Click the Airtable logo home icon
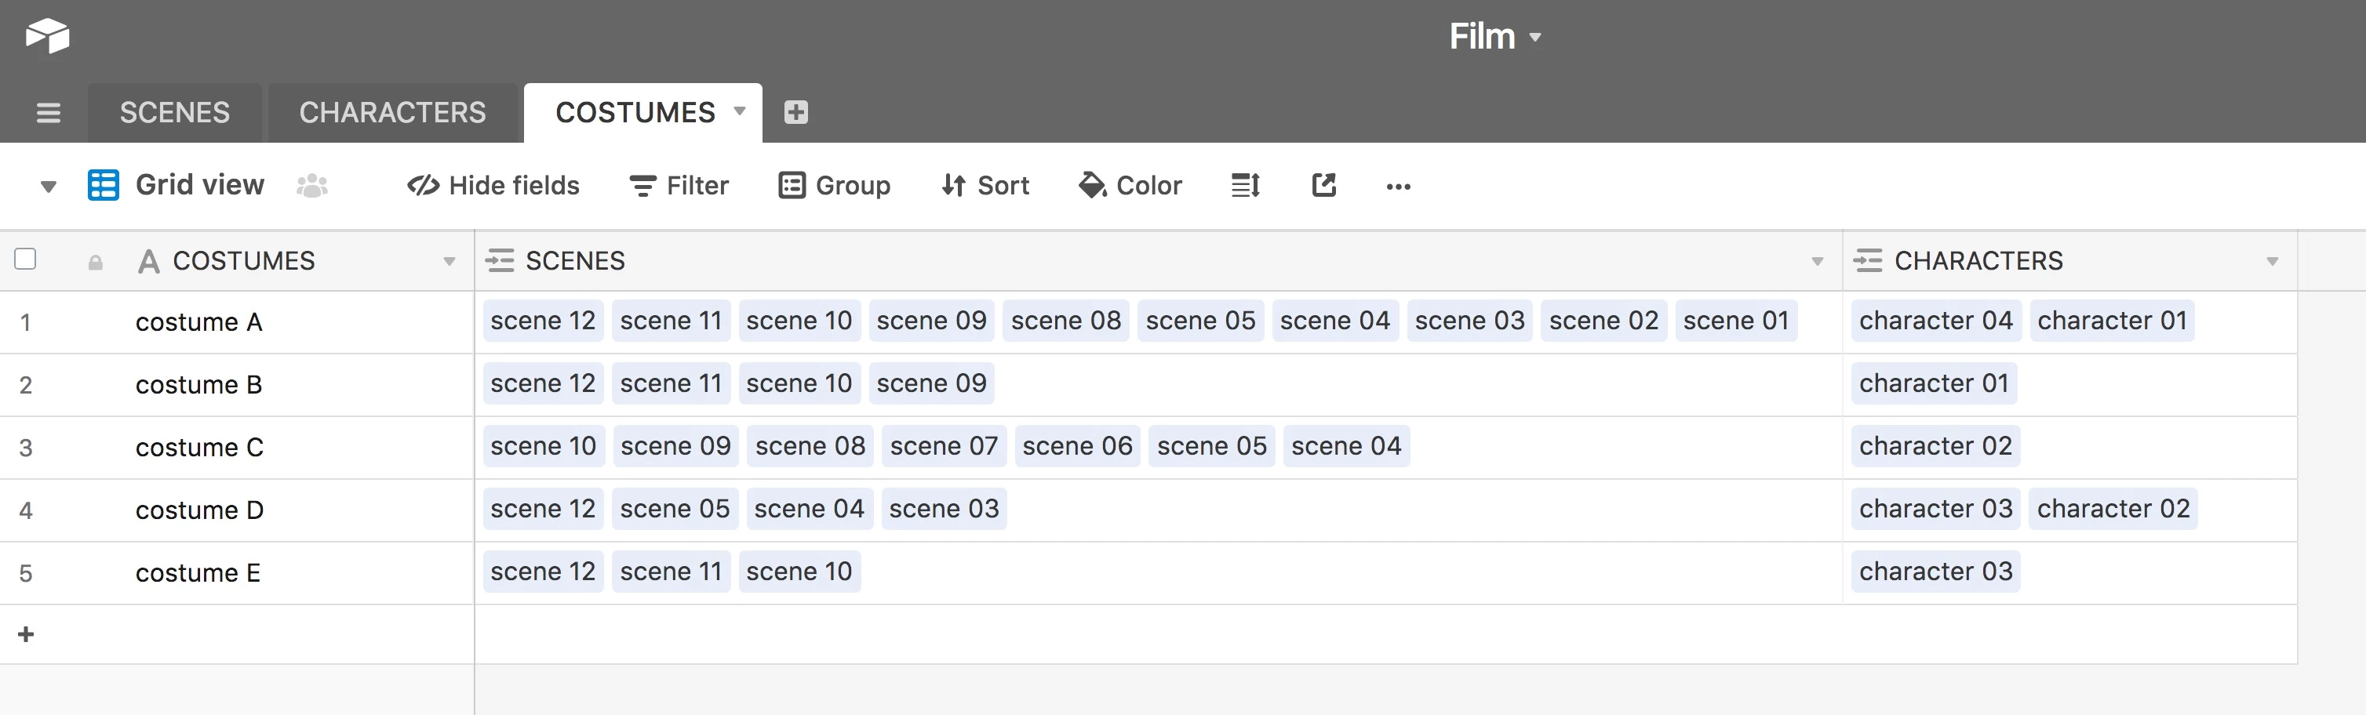 tap(48, 36)
